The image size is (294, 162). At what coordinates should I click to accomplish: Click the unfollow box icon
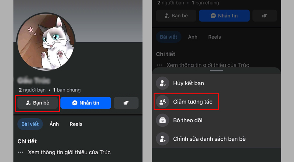(x=162, y=120)
